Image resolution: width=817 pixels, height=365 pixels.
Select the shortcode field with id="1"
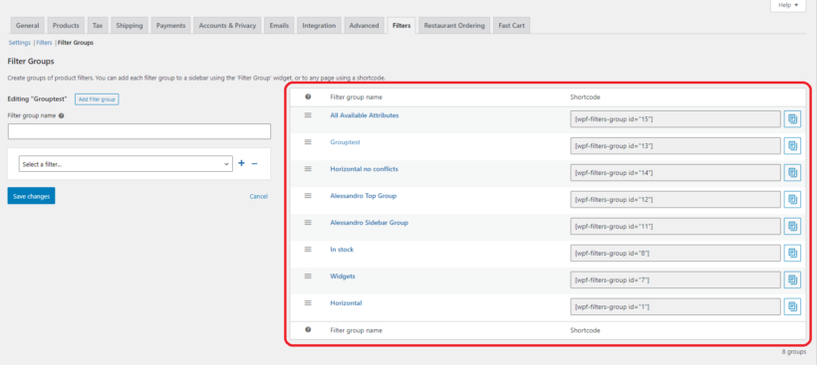676,306
